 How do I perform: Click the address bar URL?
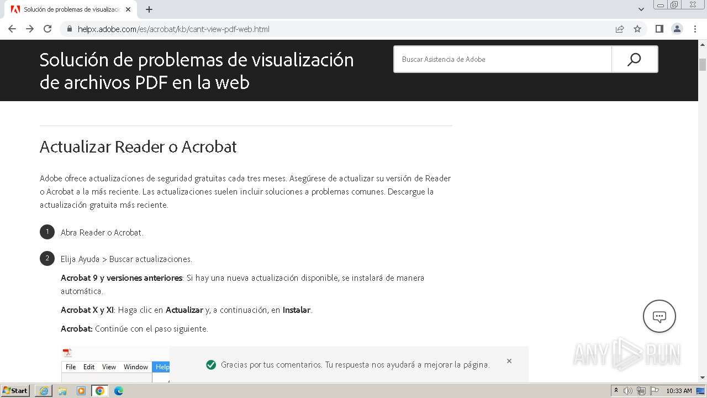tap(173, 29)
